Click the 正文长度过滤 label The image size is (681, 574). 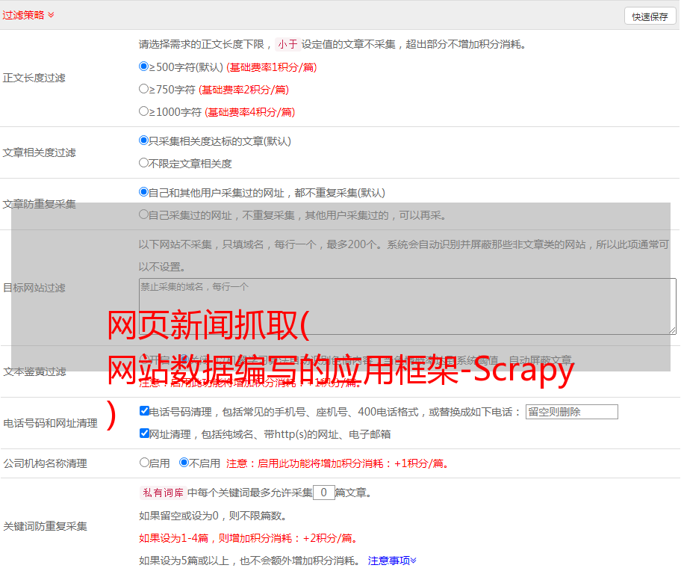click(34, 78)
